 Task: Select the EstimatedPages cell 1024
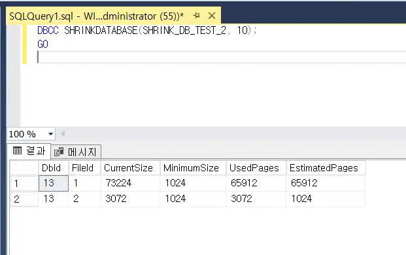click(326, 199)
